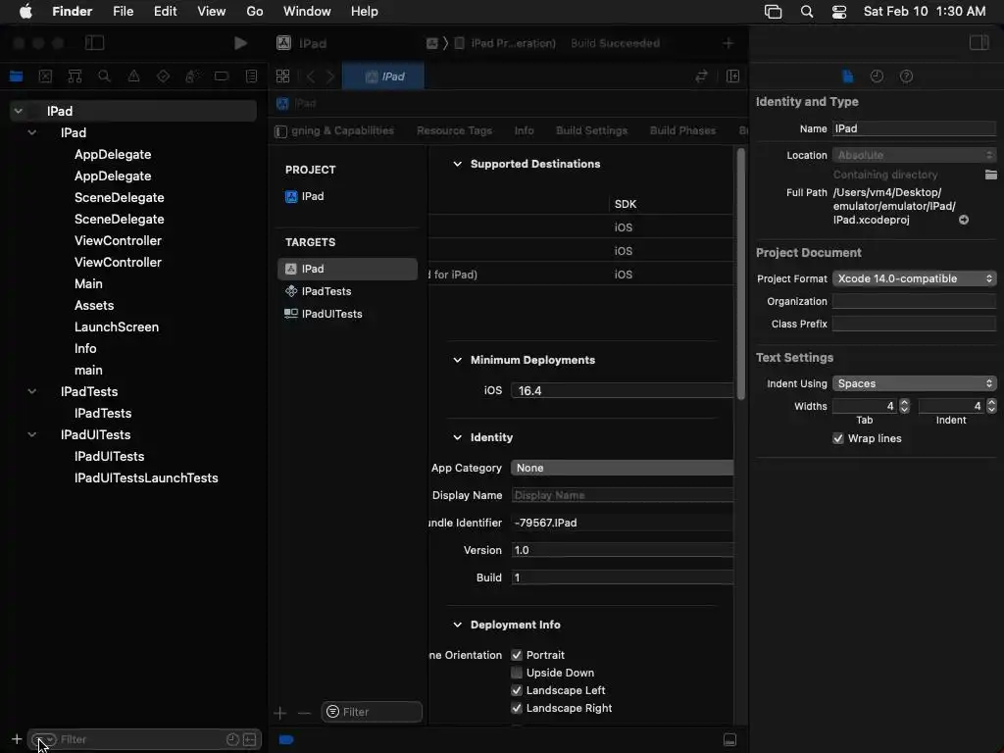Open the Window menu in menu bar
1004x753 pixels.
(307, 12)
